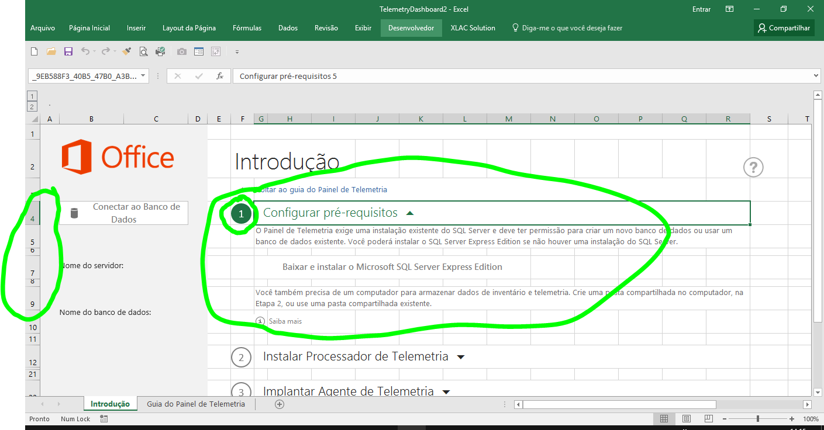Customize the Quick Access Toolbar dropdown
Viewport: 824px width, 430px height.
click(237, 51)
